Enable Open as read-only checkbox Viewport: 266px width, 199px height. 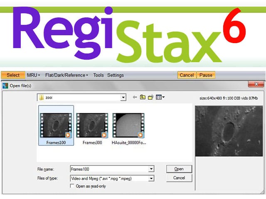coord(72,186)
